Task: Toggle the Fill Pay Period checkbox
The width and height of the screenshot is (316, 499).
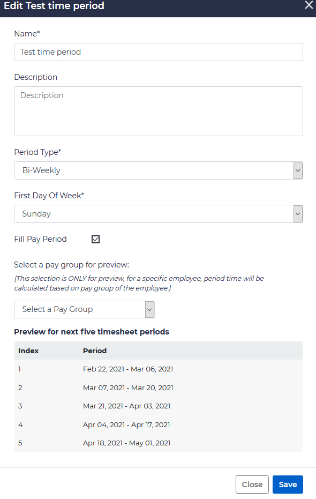Action: point(95,239)
